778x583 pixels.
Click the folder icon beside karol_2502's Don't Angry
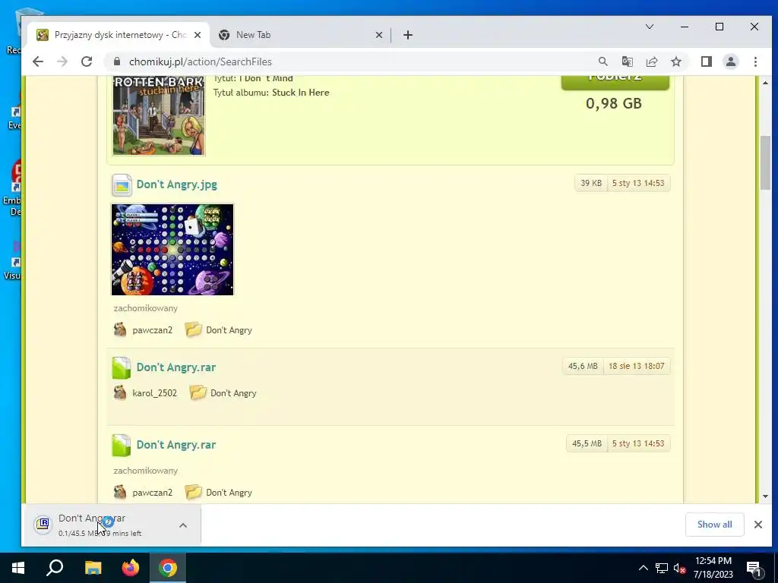click(198, 392)
